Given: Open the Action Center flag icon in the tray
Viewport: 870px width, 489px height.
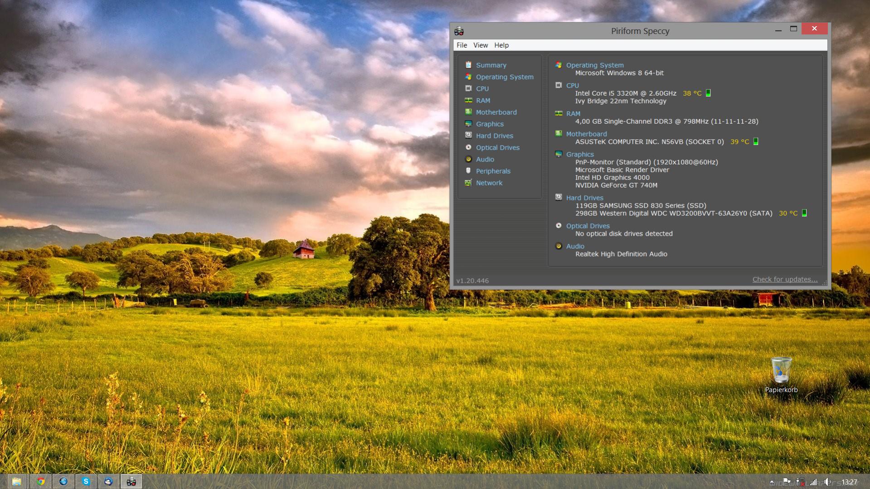Looking at the screenshot, I should [787, 482].
